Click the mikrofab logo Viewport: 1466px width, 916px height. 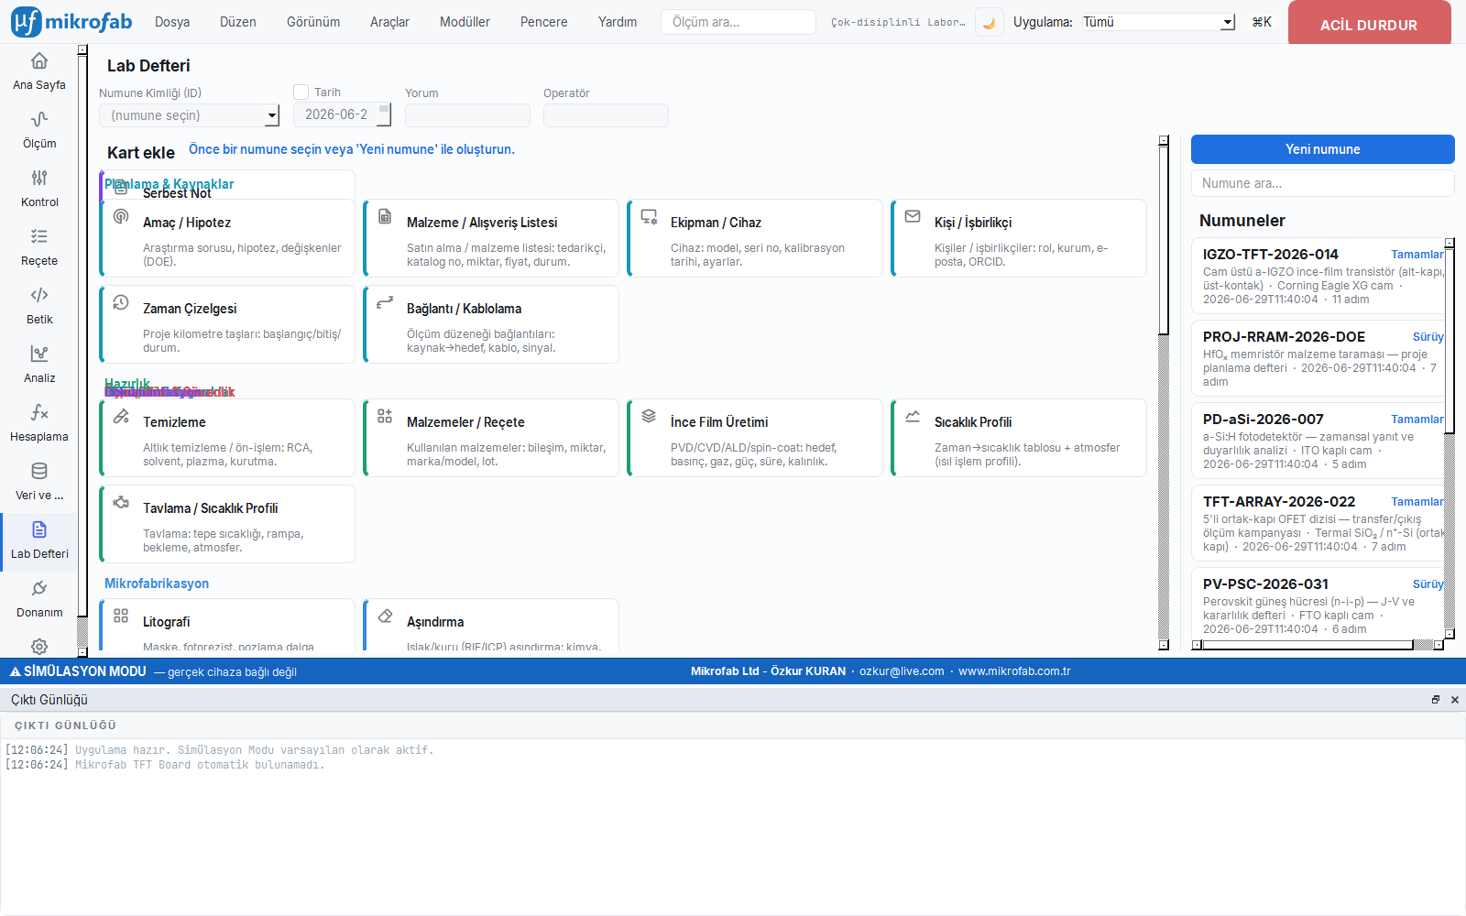pyautogui.click(x=71, y=22)
